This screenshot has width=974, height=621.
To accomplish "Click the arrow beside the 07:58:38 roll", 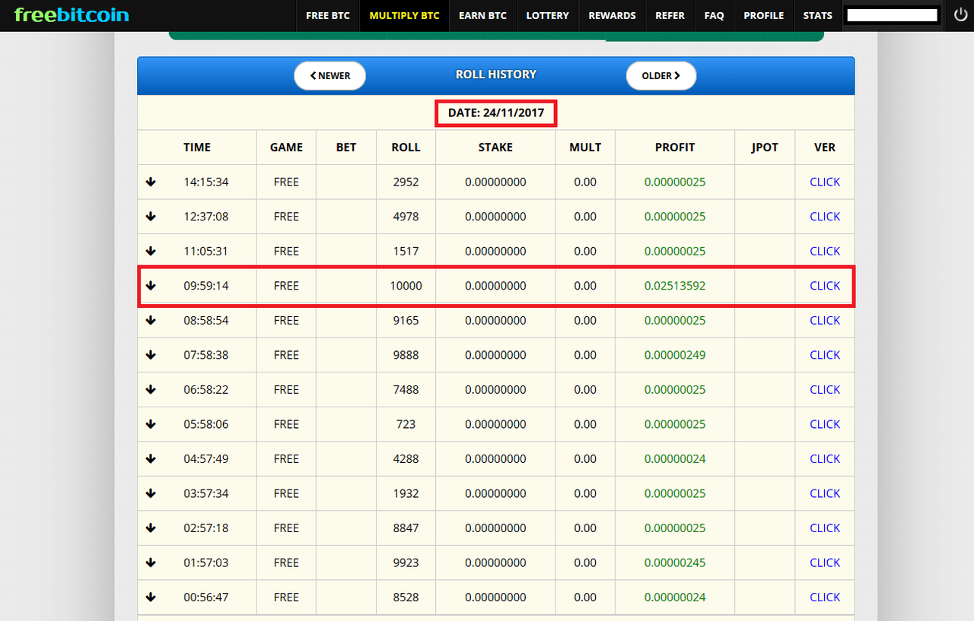I will [151, 355].
